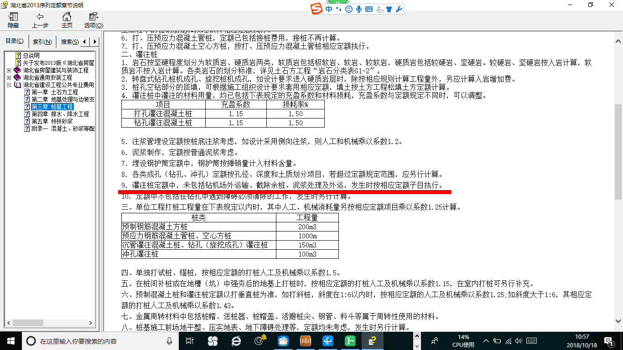Click the tab strip right scroll arrow

point(95,42)
